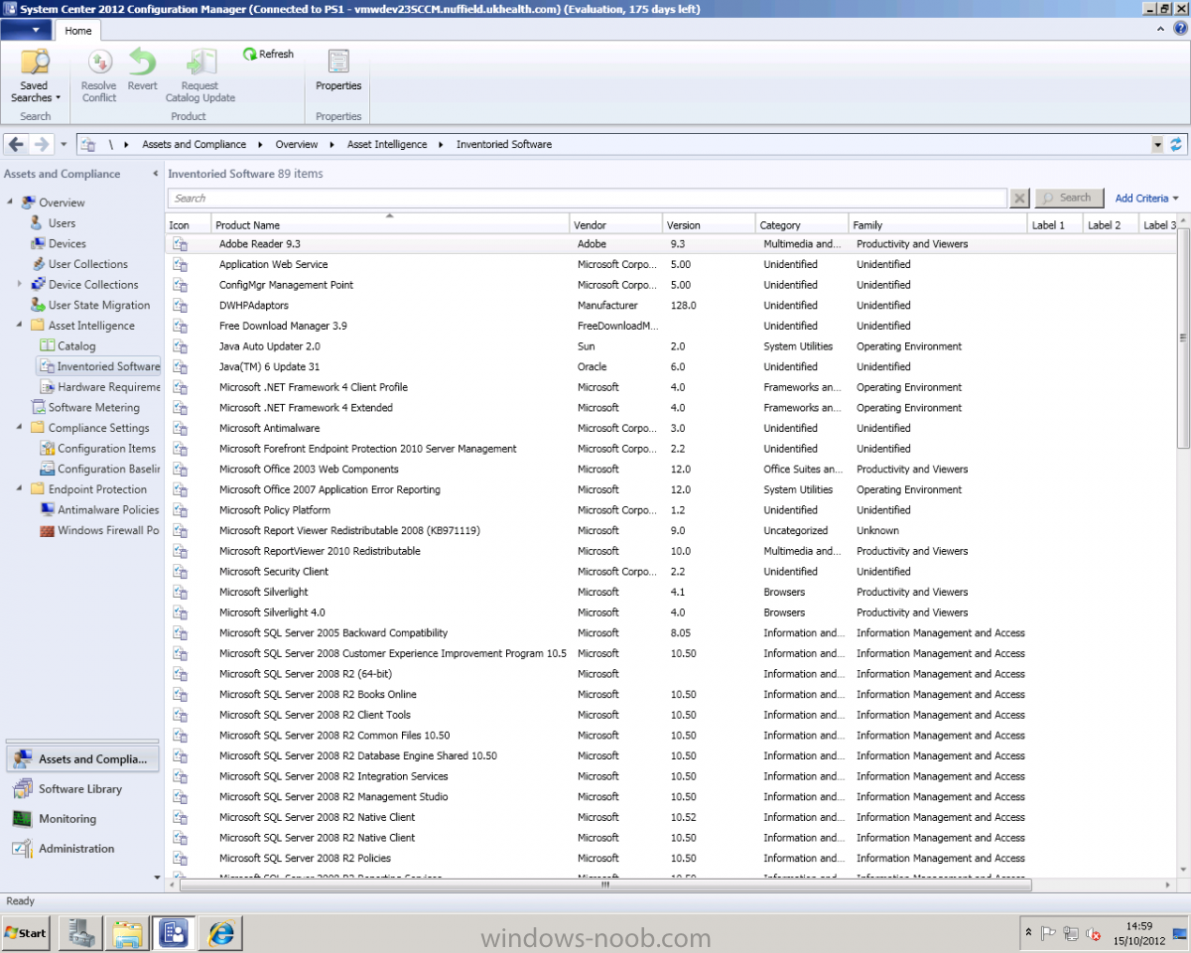Select the Java(TM) 6 Update 31 row
The image size is (1191, 953).
click(671, 366)
